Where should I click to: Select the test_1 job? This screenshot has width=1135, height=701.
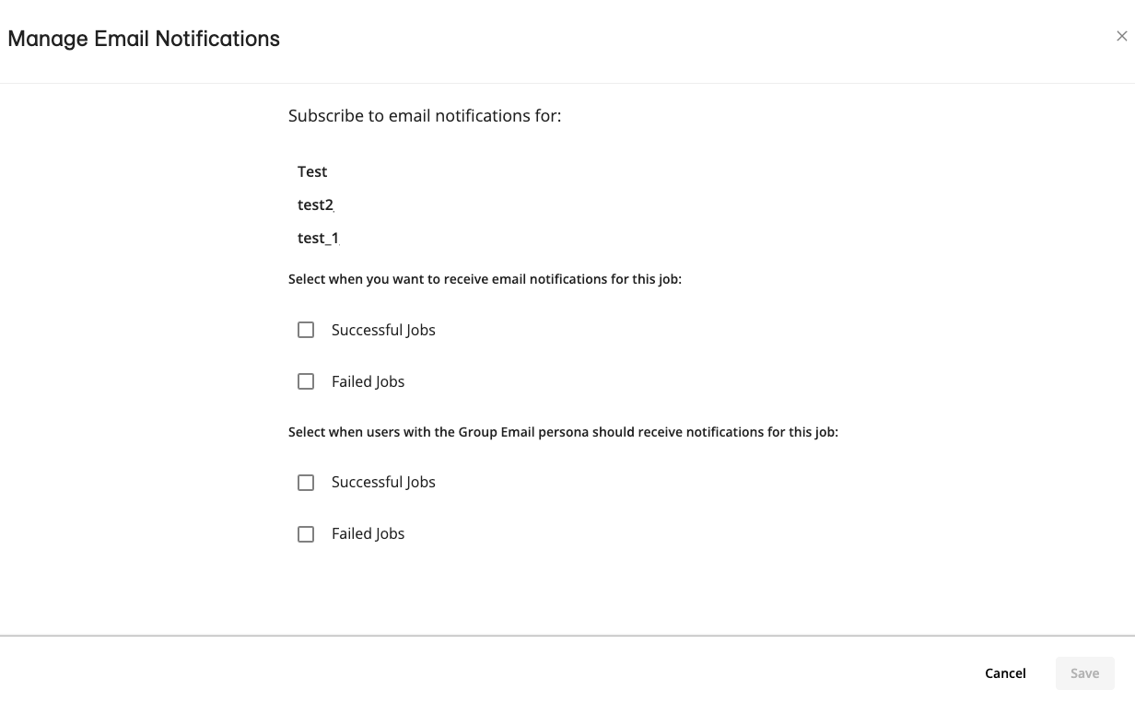tap(317, 238)
